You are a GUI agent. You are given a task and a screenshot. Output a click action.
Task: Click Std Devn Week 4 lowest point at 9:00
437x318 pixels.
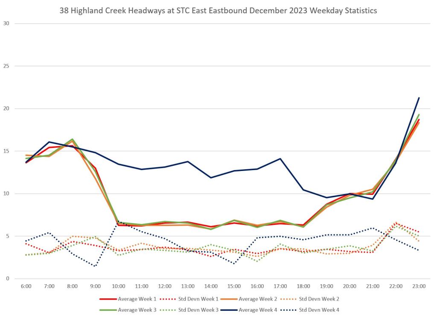(95, 266)
